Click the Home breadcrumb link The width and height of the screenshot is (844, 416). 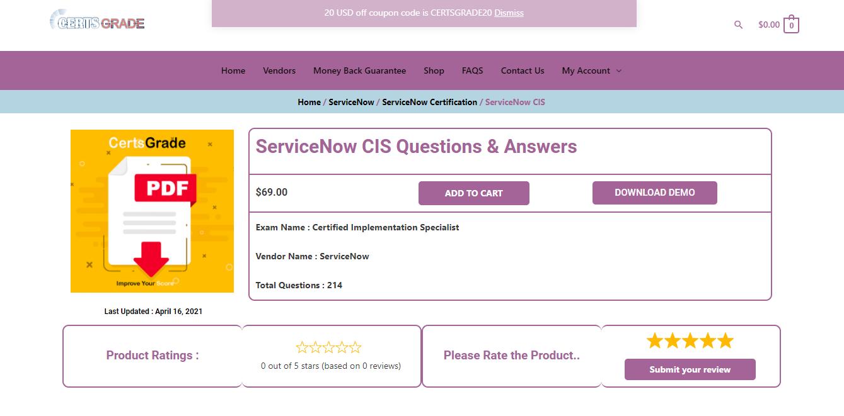click(x=309, y=102)
